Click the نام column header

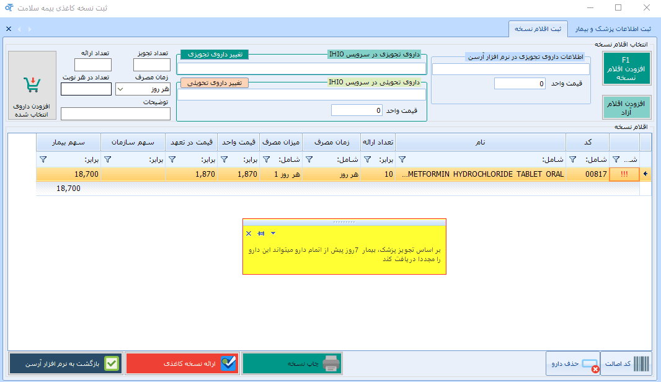[x=481, y=142]
